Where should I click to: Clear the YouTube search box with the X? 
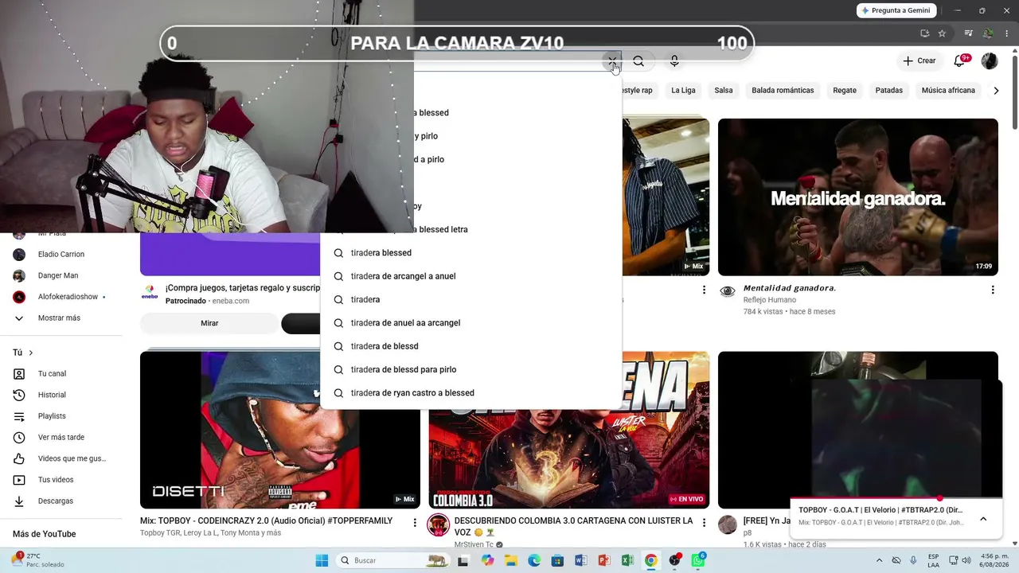point(611,61)
